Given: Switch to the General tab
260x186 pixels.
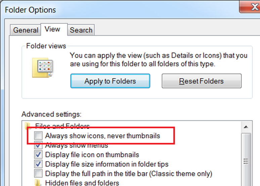Looking at the screenshot, I should [x=26, y=30].
